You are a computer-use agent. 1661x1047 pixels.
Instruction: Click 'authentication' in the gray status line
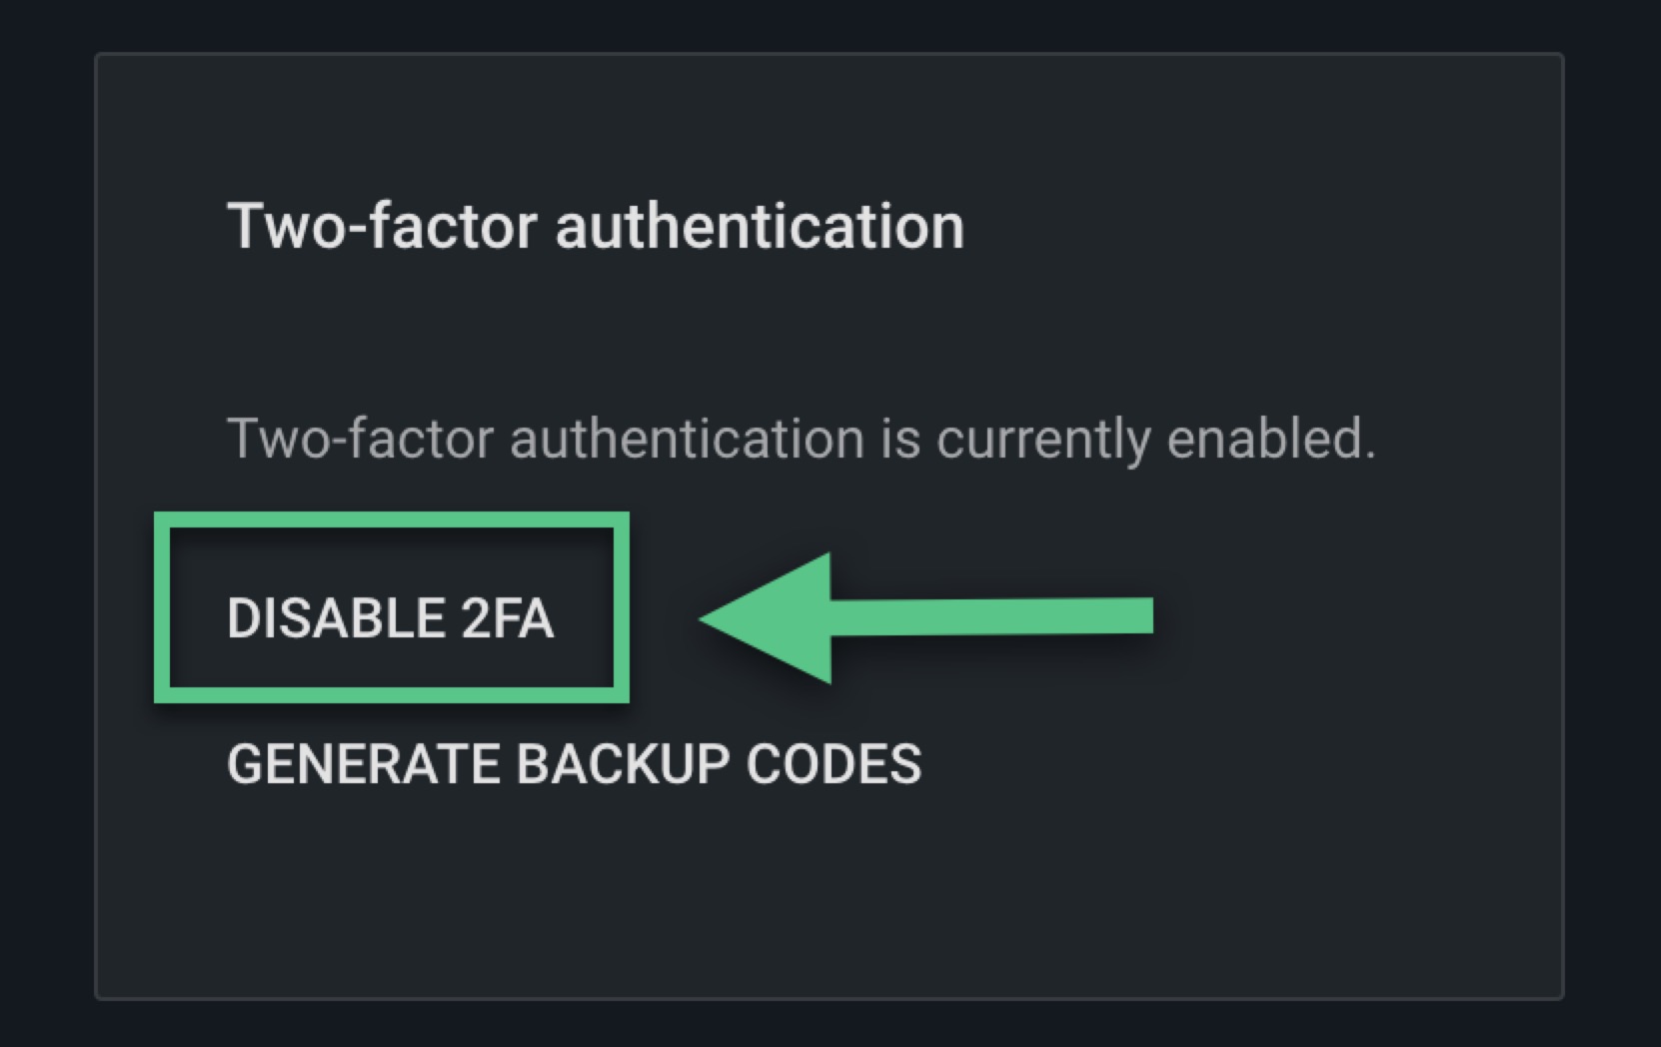tap(687, 438)
